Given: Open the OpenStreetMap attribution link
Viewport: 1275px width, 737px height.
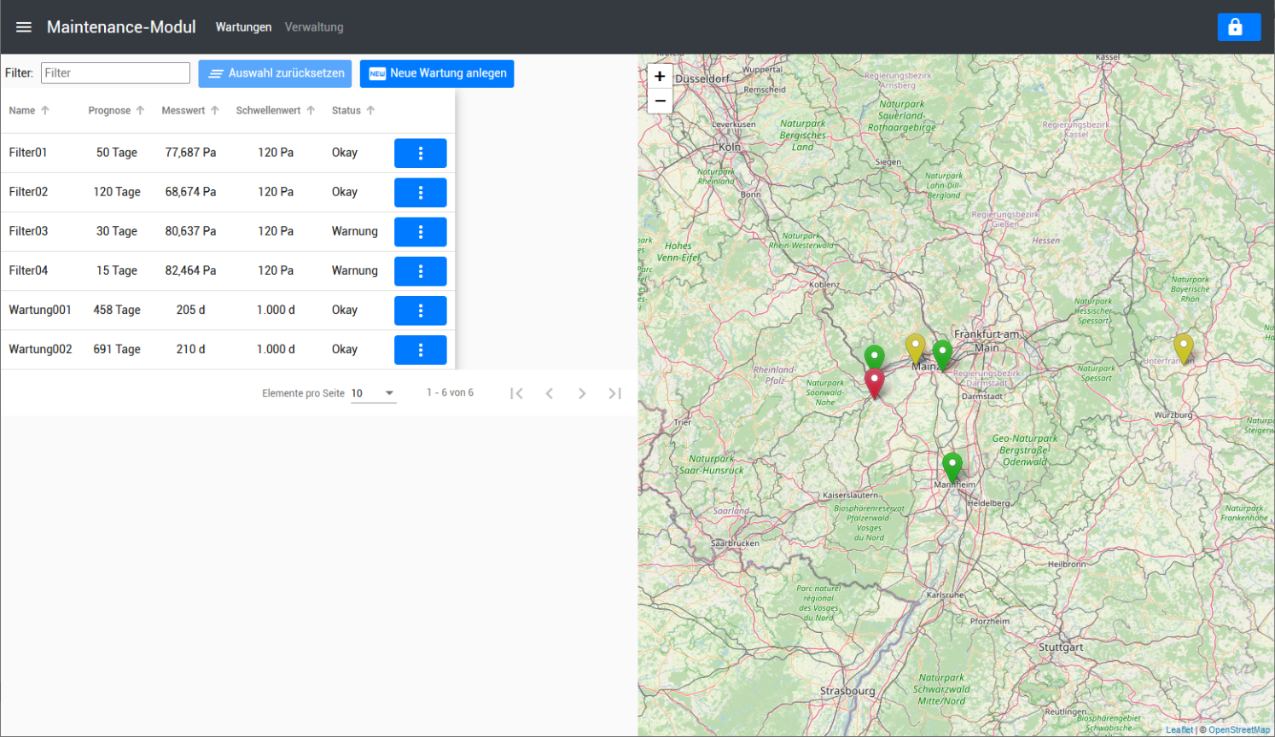Looking at the screenshot, I should 1238,730.
